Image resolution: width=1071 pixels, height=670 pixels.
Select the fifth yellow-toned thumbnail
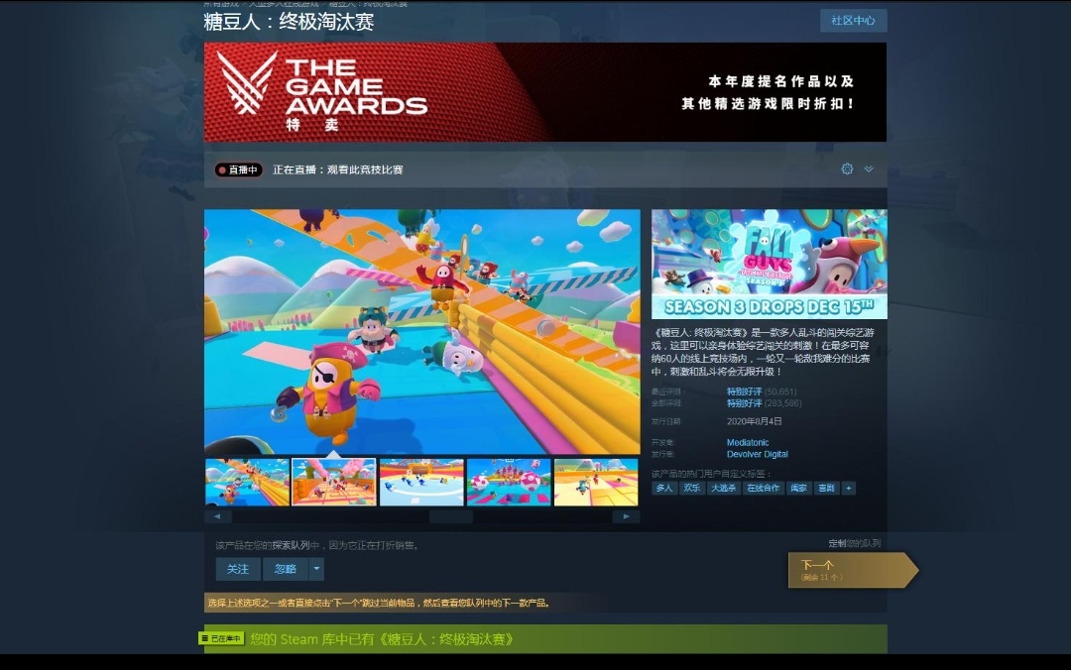(596, 482)
